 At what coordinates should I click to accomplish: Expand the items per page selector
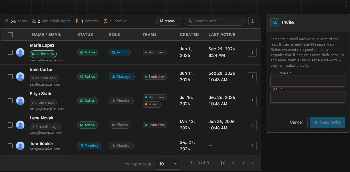point(168,164)
